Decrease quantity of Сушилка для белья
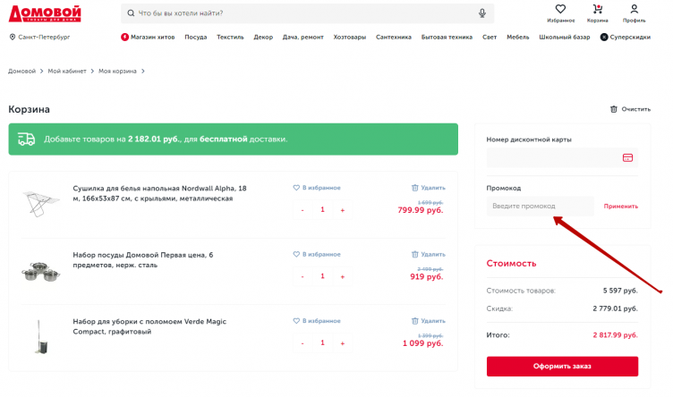 pos(302,210)
